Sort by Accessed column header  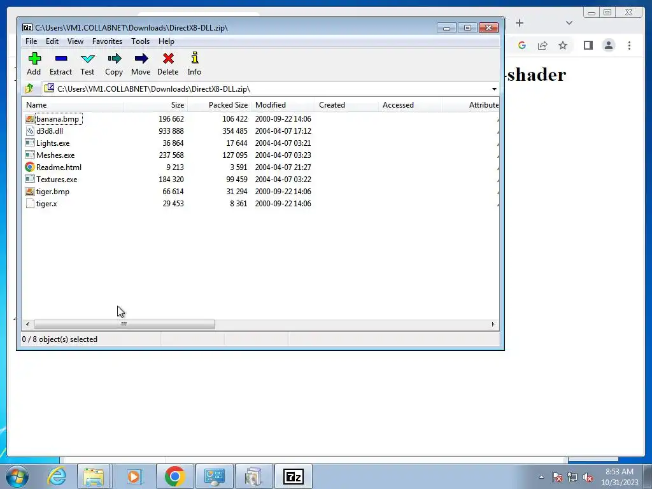tap(411, 105)
